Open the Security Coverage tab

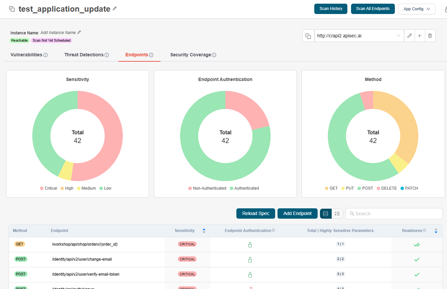191,55
